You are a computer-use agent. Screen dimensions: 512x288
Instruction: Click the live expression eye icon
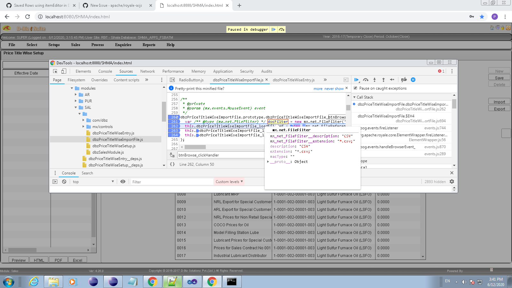(123, 182)
